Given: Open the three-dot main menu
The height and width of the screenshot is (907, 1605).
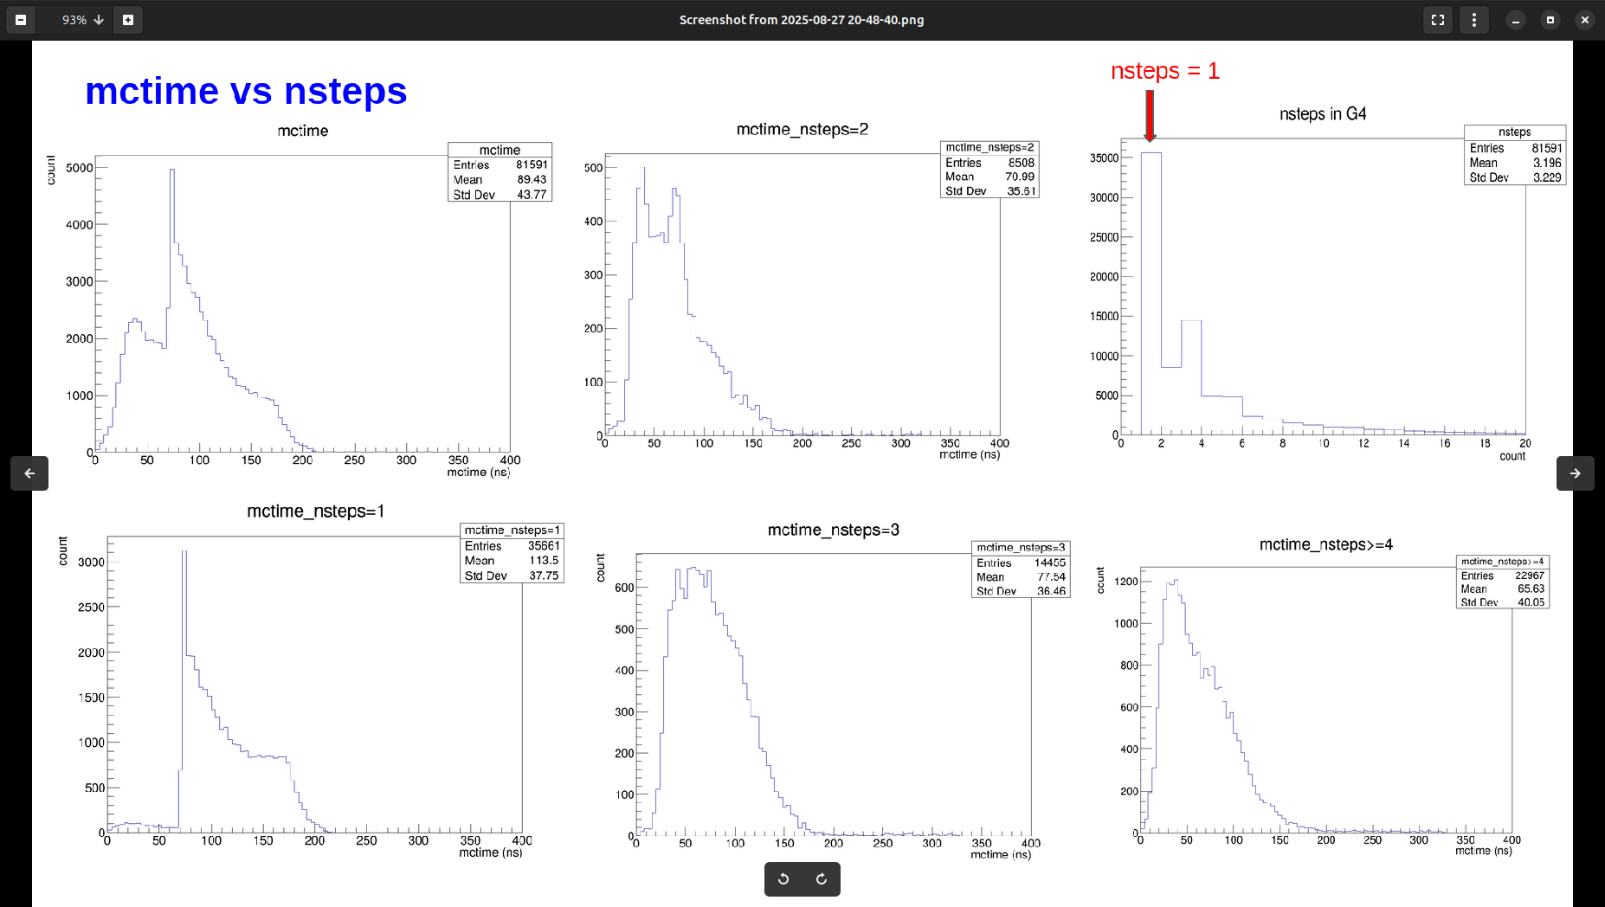Looking at the screenshot, I should tap(1474, 20).
